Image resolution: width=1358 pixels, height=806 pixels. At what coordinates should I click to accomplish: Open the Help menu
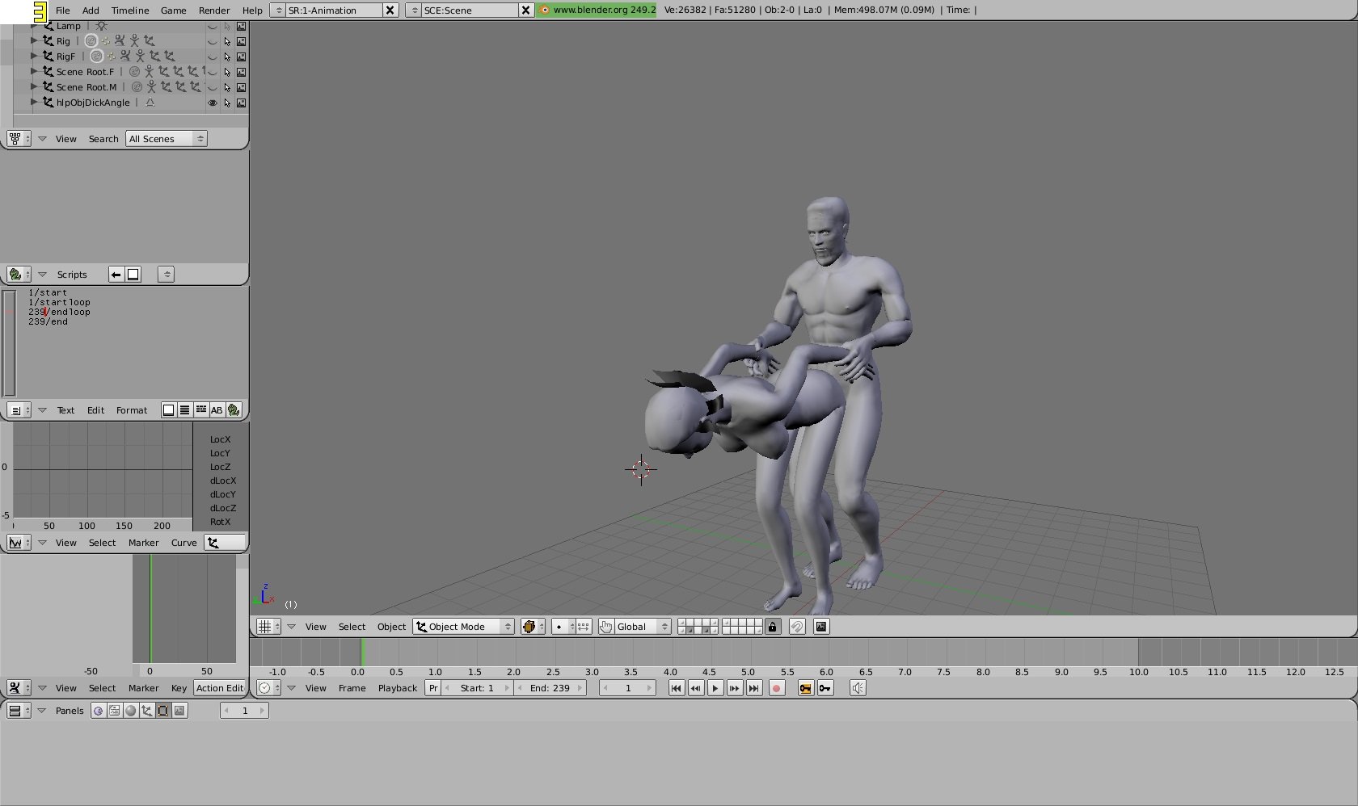(x=252, y=10)
